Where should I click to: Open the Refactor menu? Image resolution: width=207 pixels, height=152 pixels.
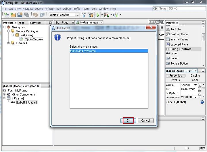tap(49, 9)
